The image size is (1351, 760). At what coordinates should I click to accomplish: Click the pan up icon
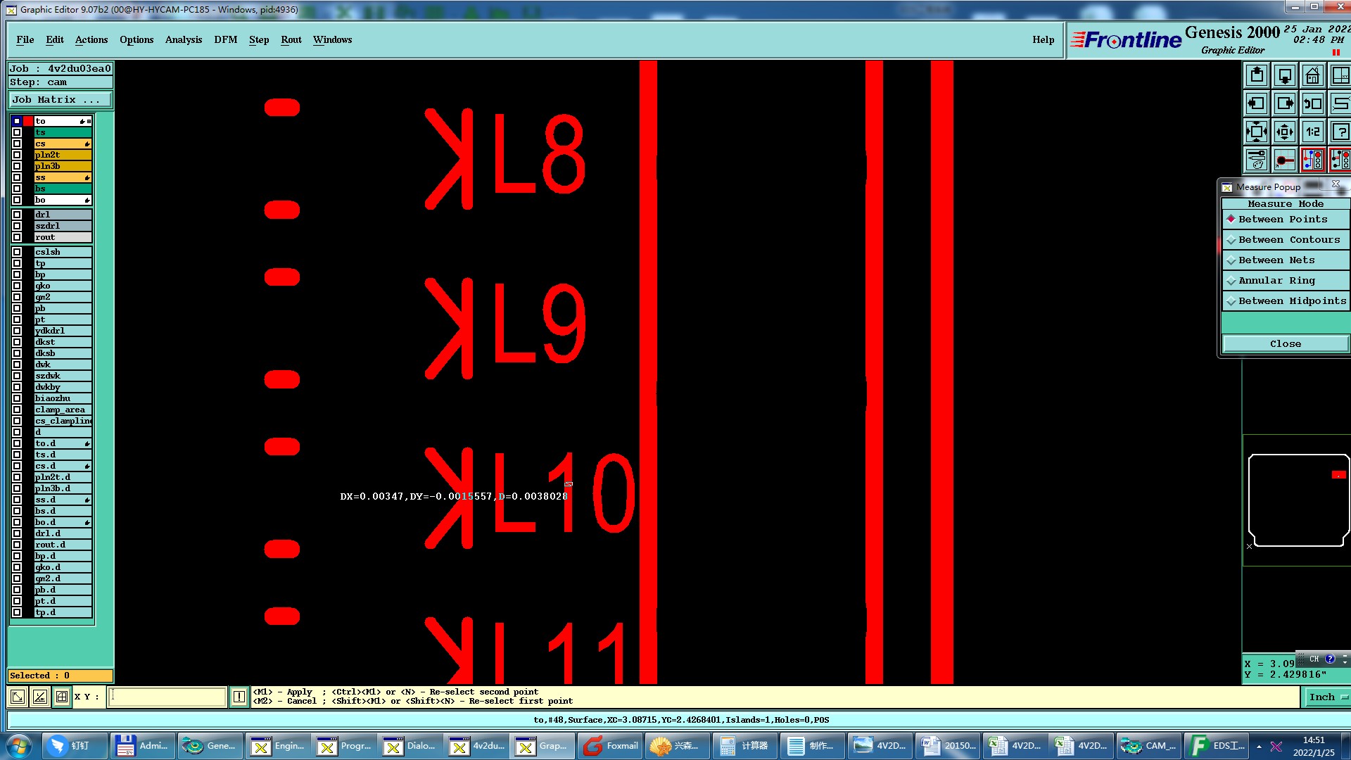pos(1257,76)
